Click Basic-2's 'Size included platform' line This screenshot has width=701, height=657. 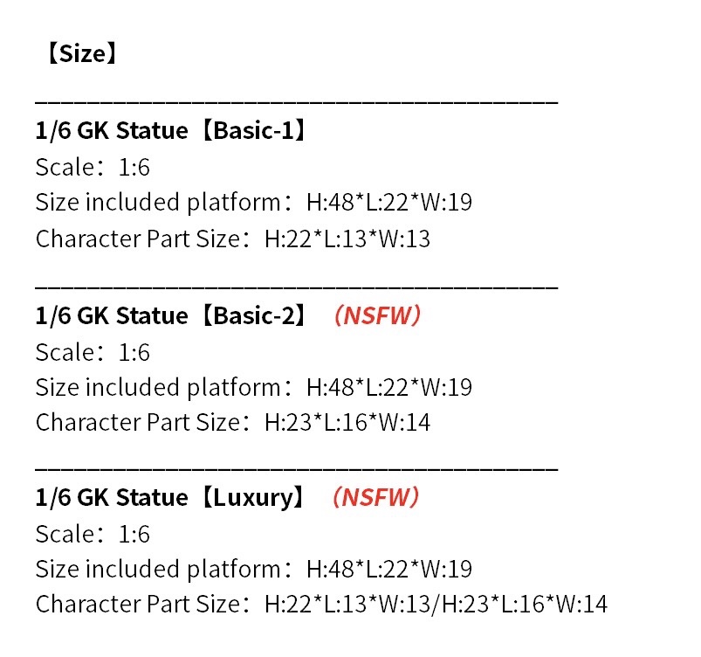pyautogui.click(x=253, y=387)
